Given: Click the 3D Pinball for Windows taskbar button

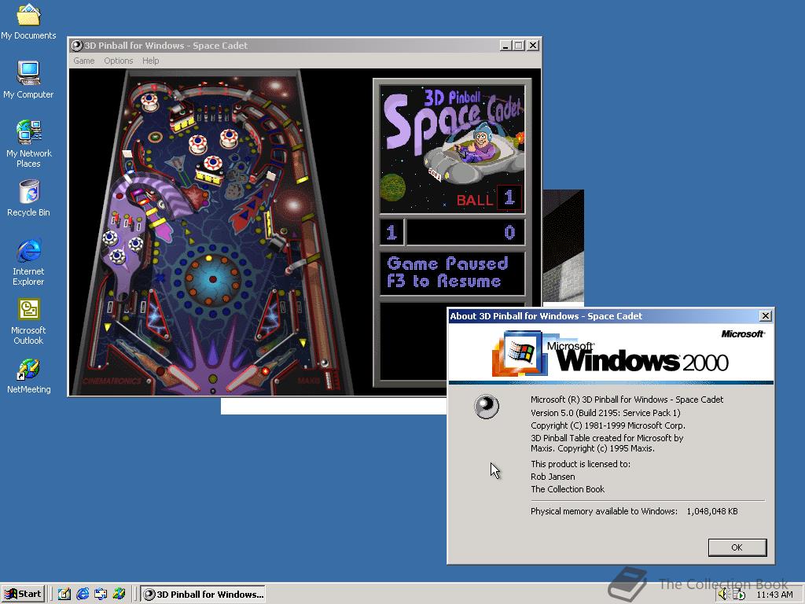Looking at the screenshot, I should click(203, 595).
